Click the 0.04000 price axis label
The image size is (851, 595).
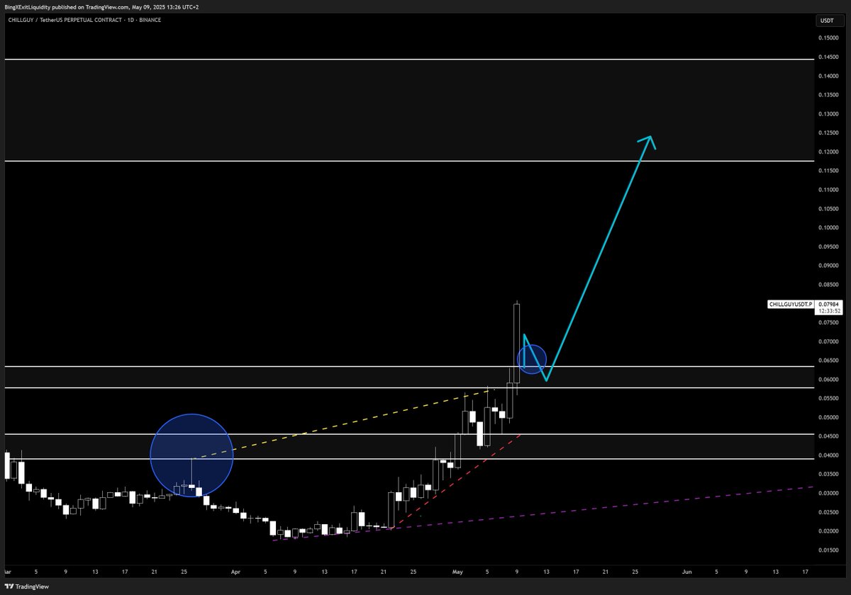[828, 455]
